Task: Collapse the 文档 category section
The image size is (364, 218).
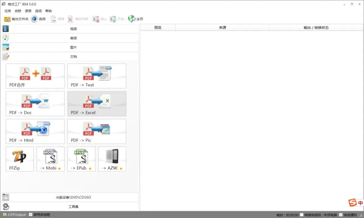Action: tap(70, 57)
